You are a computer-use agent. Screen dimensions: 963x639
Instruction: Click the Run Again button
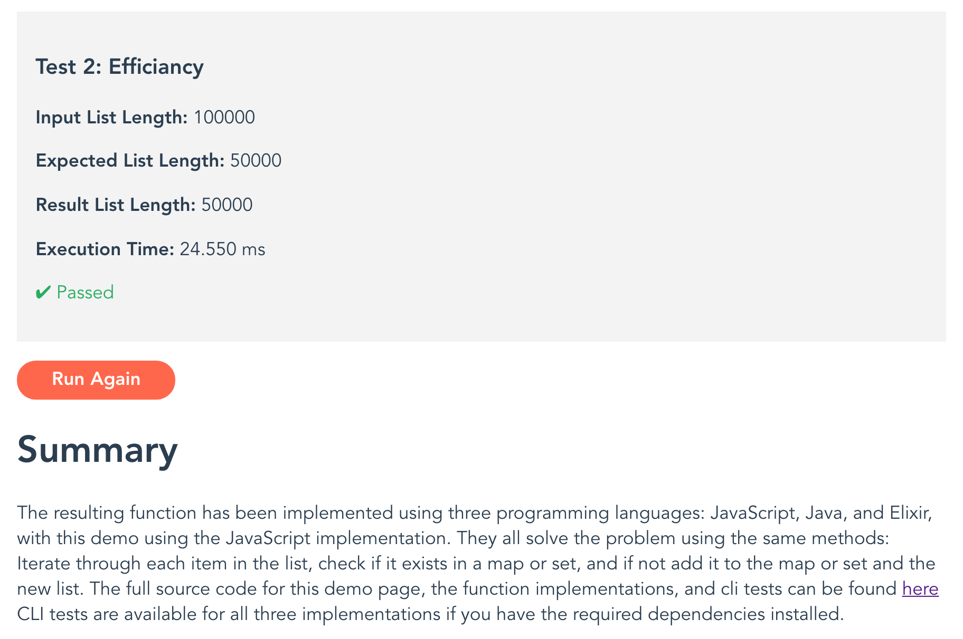[x=96, y=380]
